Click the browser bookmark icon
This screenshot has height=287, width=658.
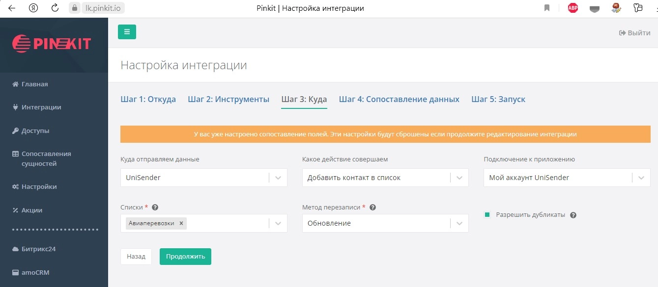pos(547,8)
